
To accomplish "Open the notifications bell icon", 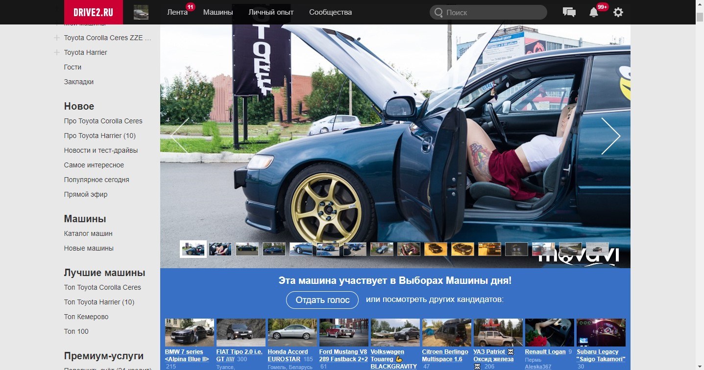I will pyautogui.click(x=594, y=12).
